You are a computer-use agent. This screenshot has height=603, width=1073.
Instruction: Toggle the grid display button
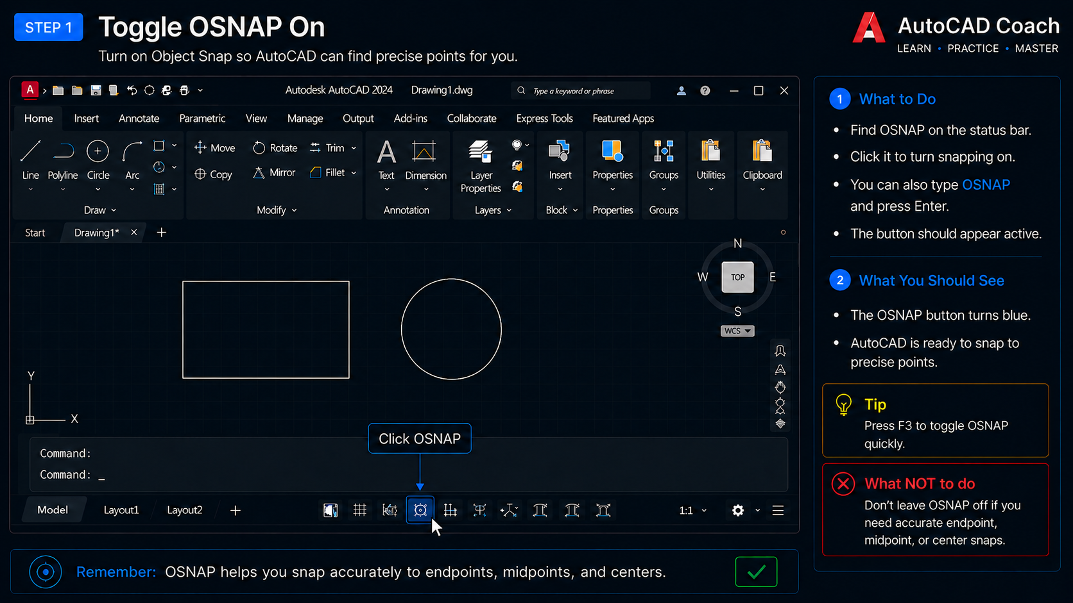coord(360,510)
